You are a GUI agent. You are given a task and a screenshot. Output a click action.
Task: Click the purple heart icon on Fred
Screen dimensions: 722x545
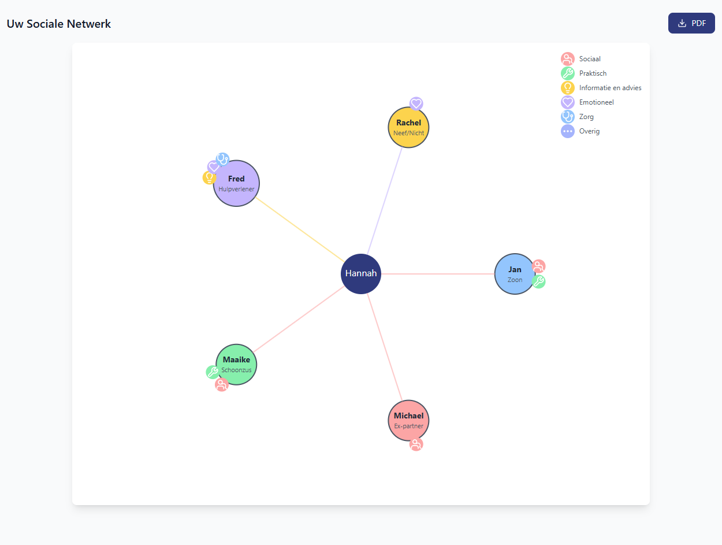[214, 167]
